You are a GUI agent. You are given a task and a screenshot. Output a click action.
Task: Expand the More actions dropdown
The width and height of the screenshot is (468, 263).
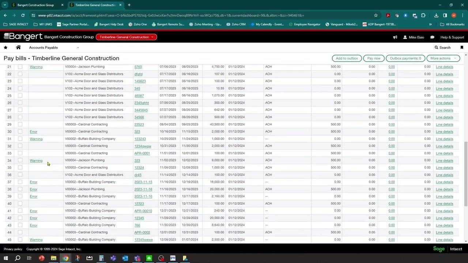pos(443,58)
